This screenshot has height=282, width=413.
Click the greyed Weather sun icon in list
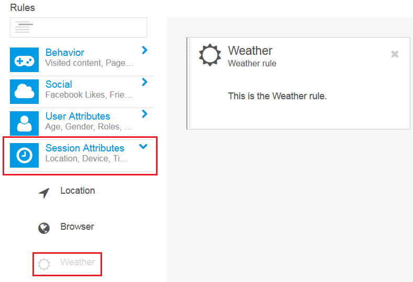[x=44, y=264]
